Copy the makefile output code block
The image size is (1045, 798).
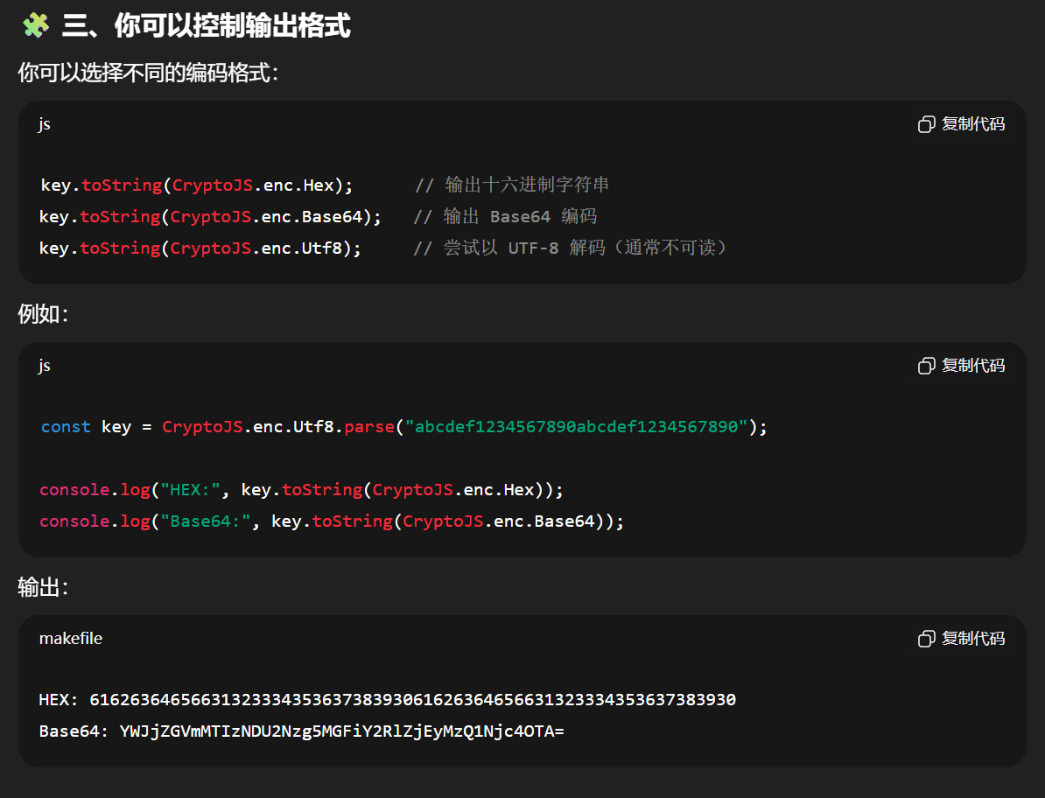[x=961, y=639]
